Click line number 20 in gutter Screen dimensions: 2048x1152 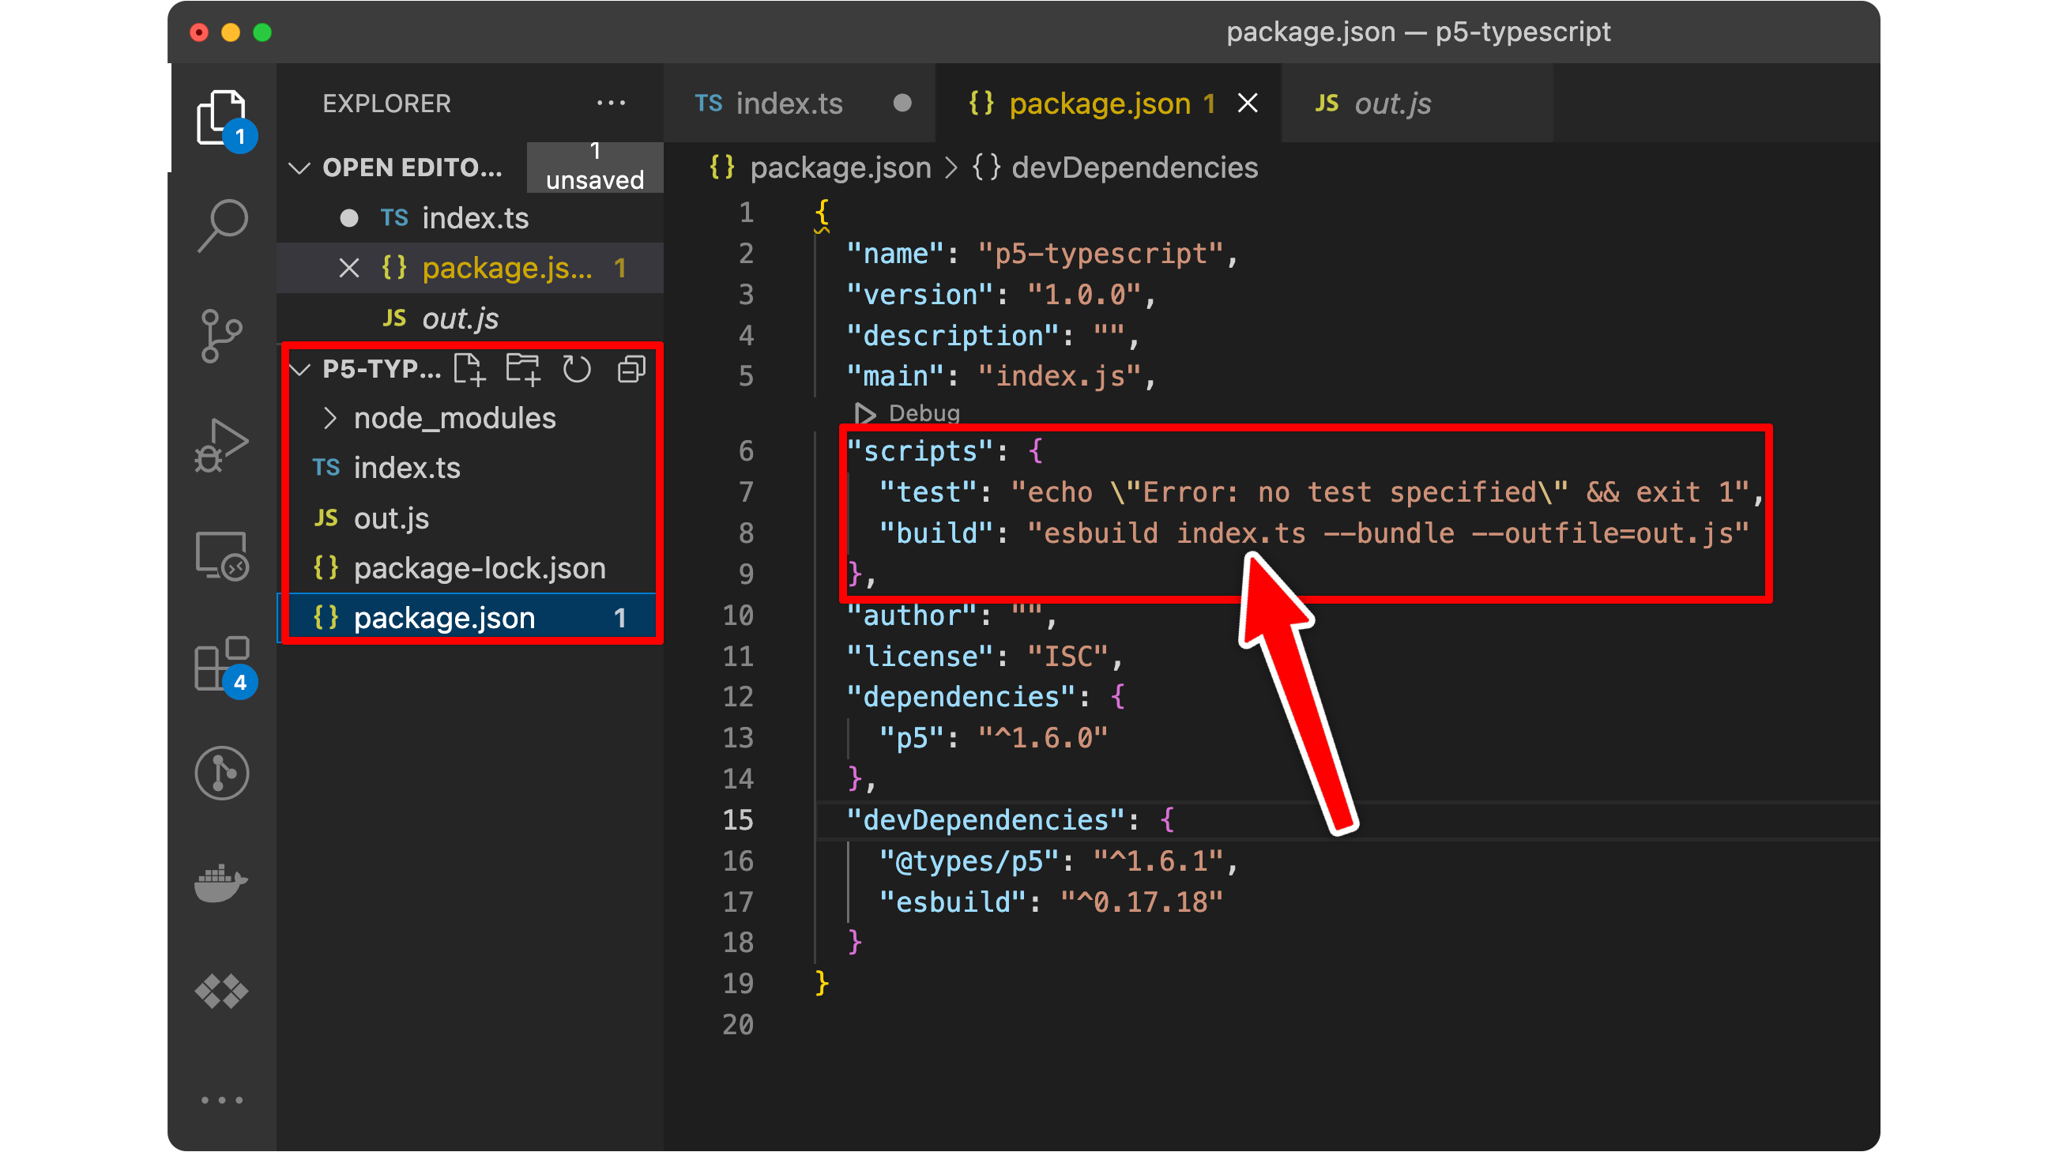(x=738, y=1025)
